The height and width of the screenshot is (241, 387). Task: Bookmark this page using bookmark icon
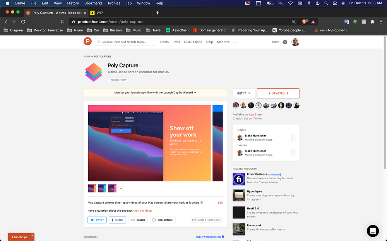(63, 22)
